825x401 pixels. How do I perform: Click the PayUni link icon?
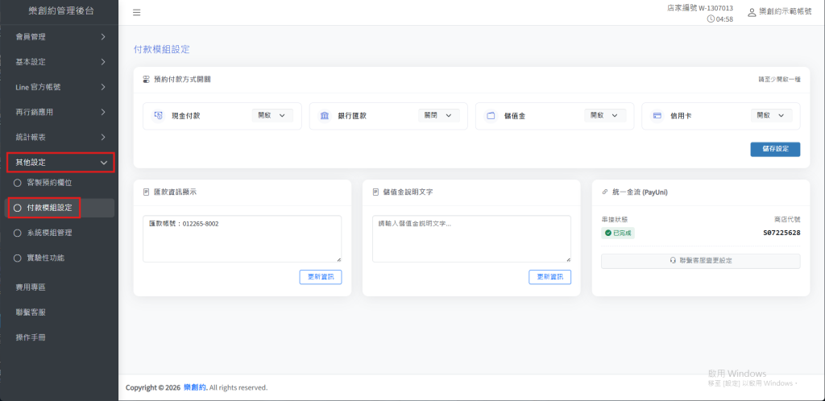point(605,192)
